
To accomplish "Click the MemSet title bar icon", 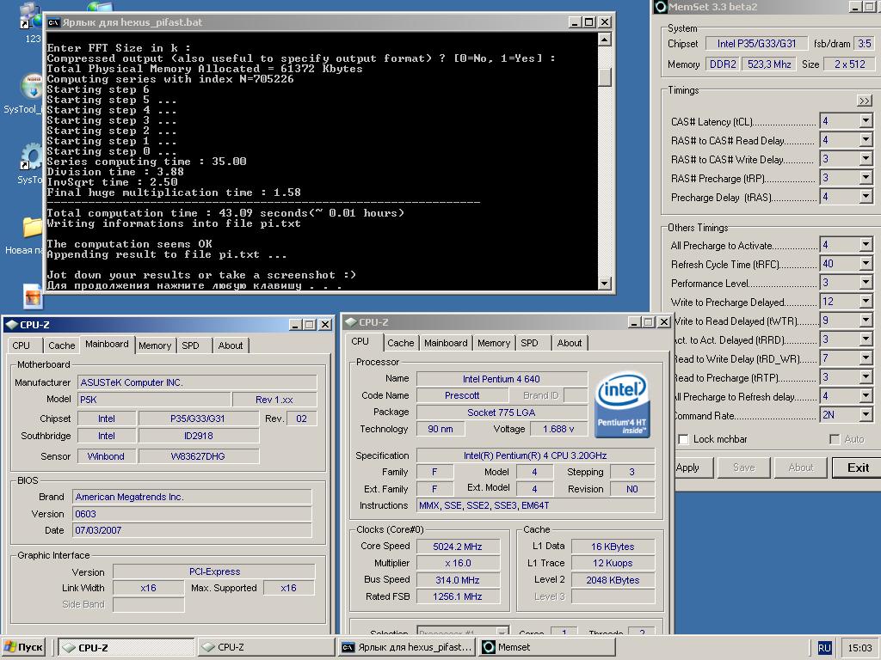I will tap(661, 7).
